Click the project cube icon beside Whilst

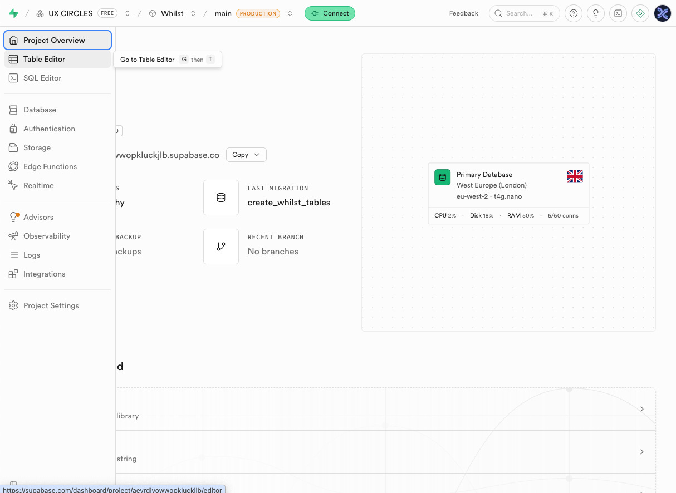(x=153, y=13)
